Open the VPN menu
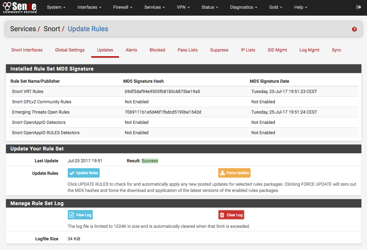Image resolution: width=367 pixels, height=250 pixels. coord(183,7)
